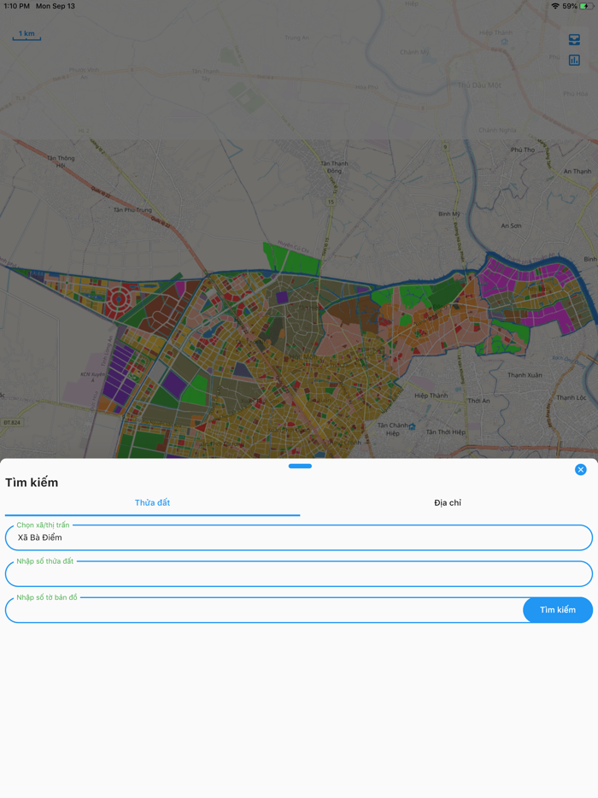Open the Chọn xã/thị trấn dropdown

click(299, 537)
